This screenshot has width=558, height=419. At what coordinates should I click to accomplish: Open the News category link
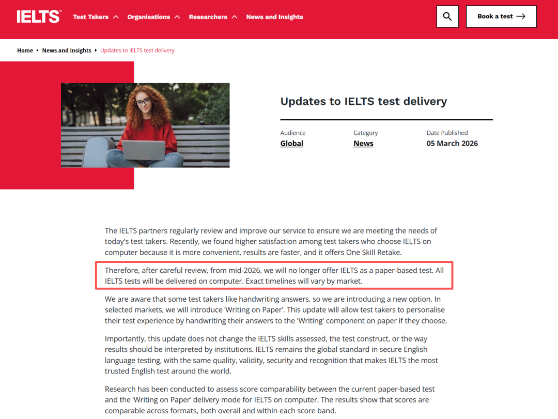coord(363,144)
